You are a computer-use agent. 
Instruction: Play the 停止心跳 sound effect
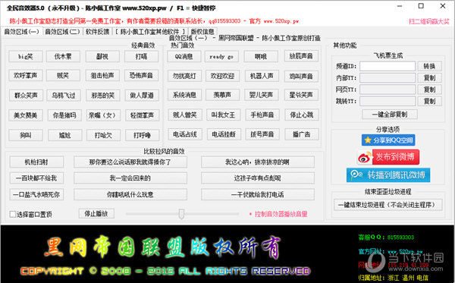pos(302,115)
